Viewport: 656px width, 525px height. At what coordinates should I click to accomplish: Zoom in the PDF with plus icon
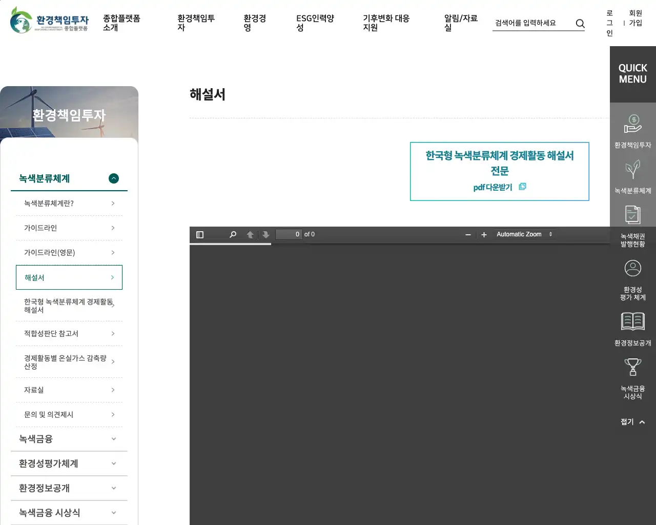(x=484, y=235)
